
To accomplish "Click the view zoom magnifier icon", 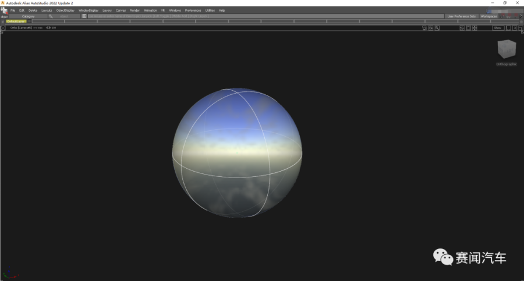I will 437,27.
